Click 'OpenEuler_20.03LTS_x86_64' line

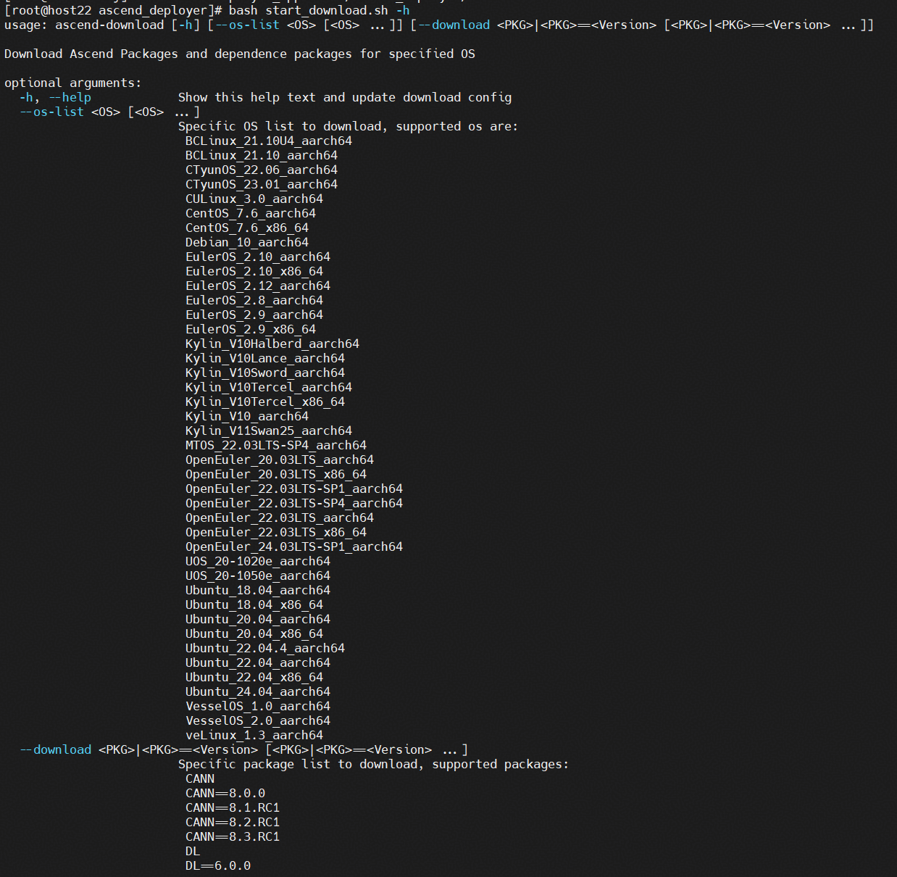[276, 474]
